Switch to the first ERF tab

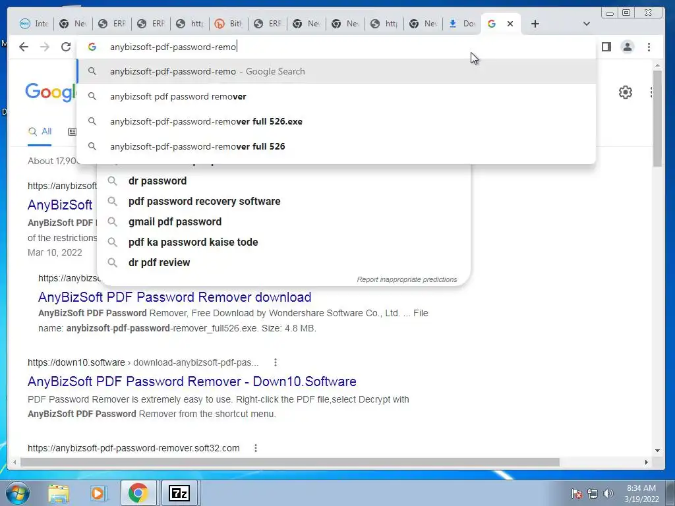click(112, 24)
